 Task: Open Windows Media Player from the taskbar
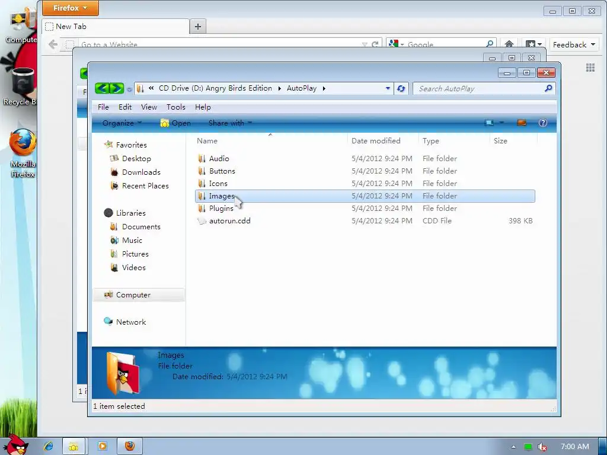[102, 447]
